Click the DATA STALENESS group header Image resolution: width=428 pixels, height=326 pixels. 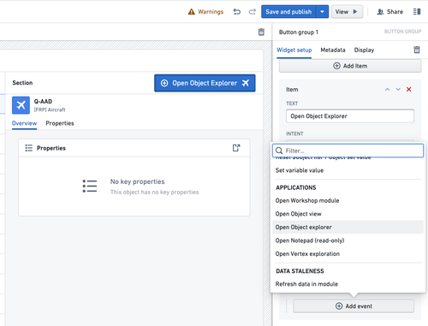300,271
